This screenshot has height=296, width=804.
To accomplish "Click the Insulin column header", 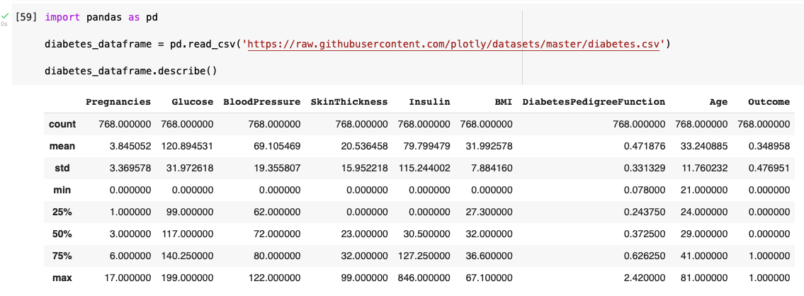I will 429,102.
